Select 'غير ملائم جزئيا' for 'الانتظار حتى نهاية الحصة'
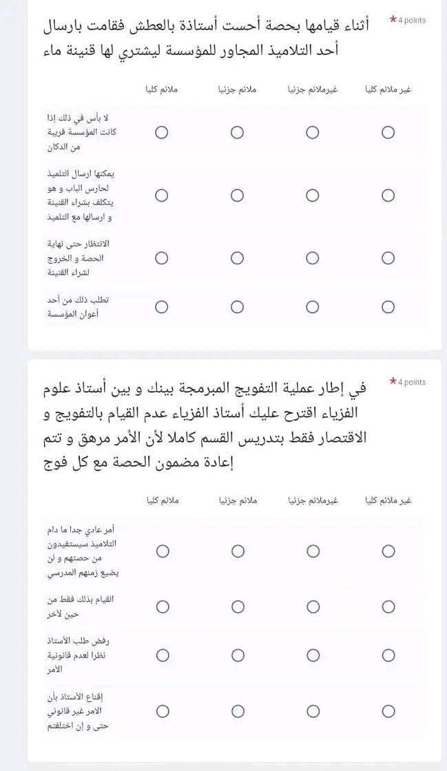This screenshot has height=771, width=447. 313,258
